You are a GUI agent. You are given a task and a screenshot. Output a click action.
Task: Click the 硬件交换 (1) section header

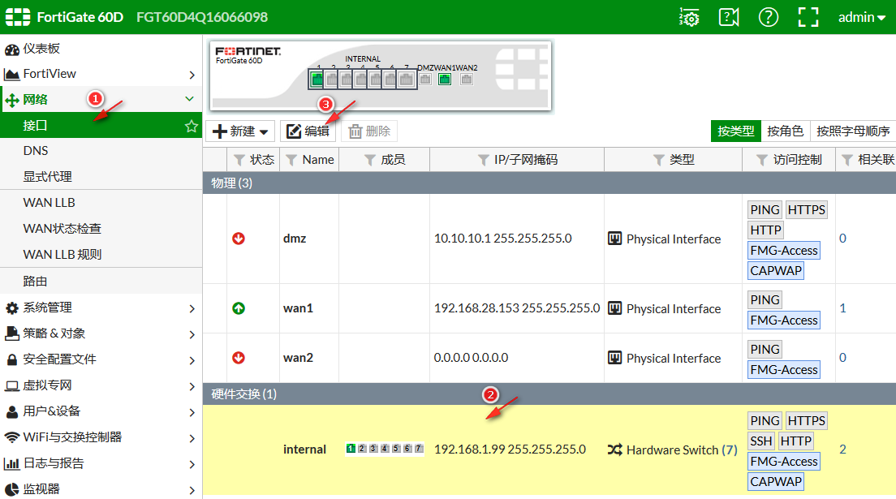(x=549, y=394)
